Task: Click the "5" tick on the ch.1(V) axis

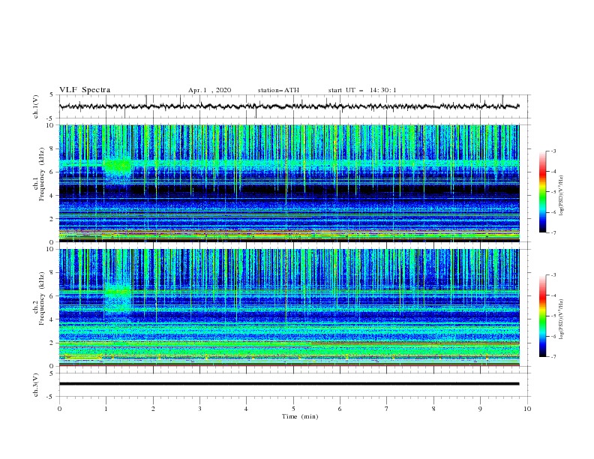Action: [52, 94]
